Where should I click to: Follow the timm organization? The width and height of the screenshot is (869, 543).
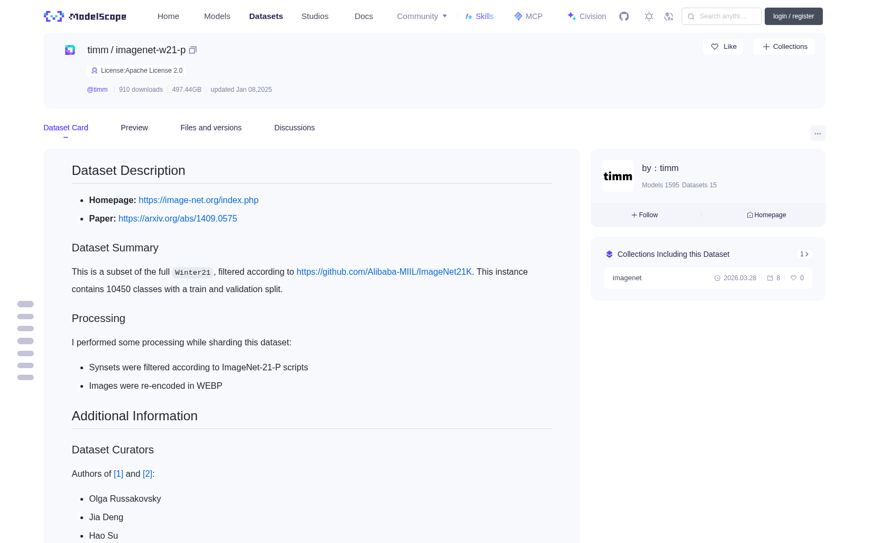coord(645,215)
